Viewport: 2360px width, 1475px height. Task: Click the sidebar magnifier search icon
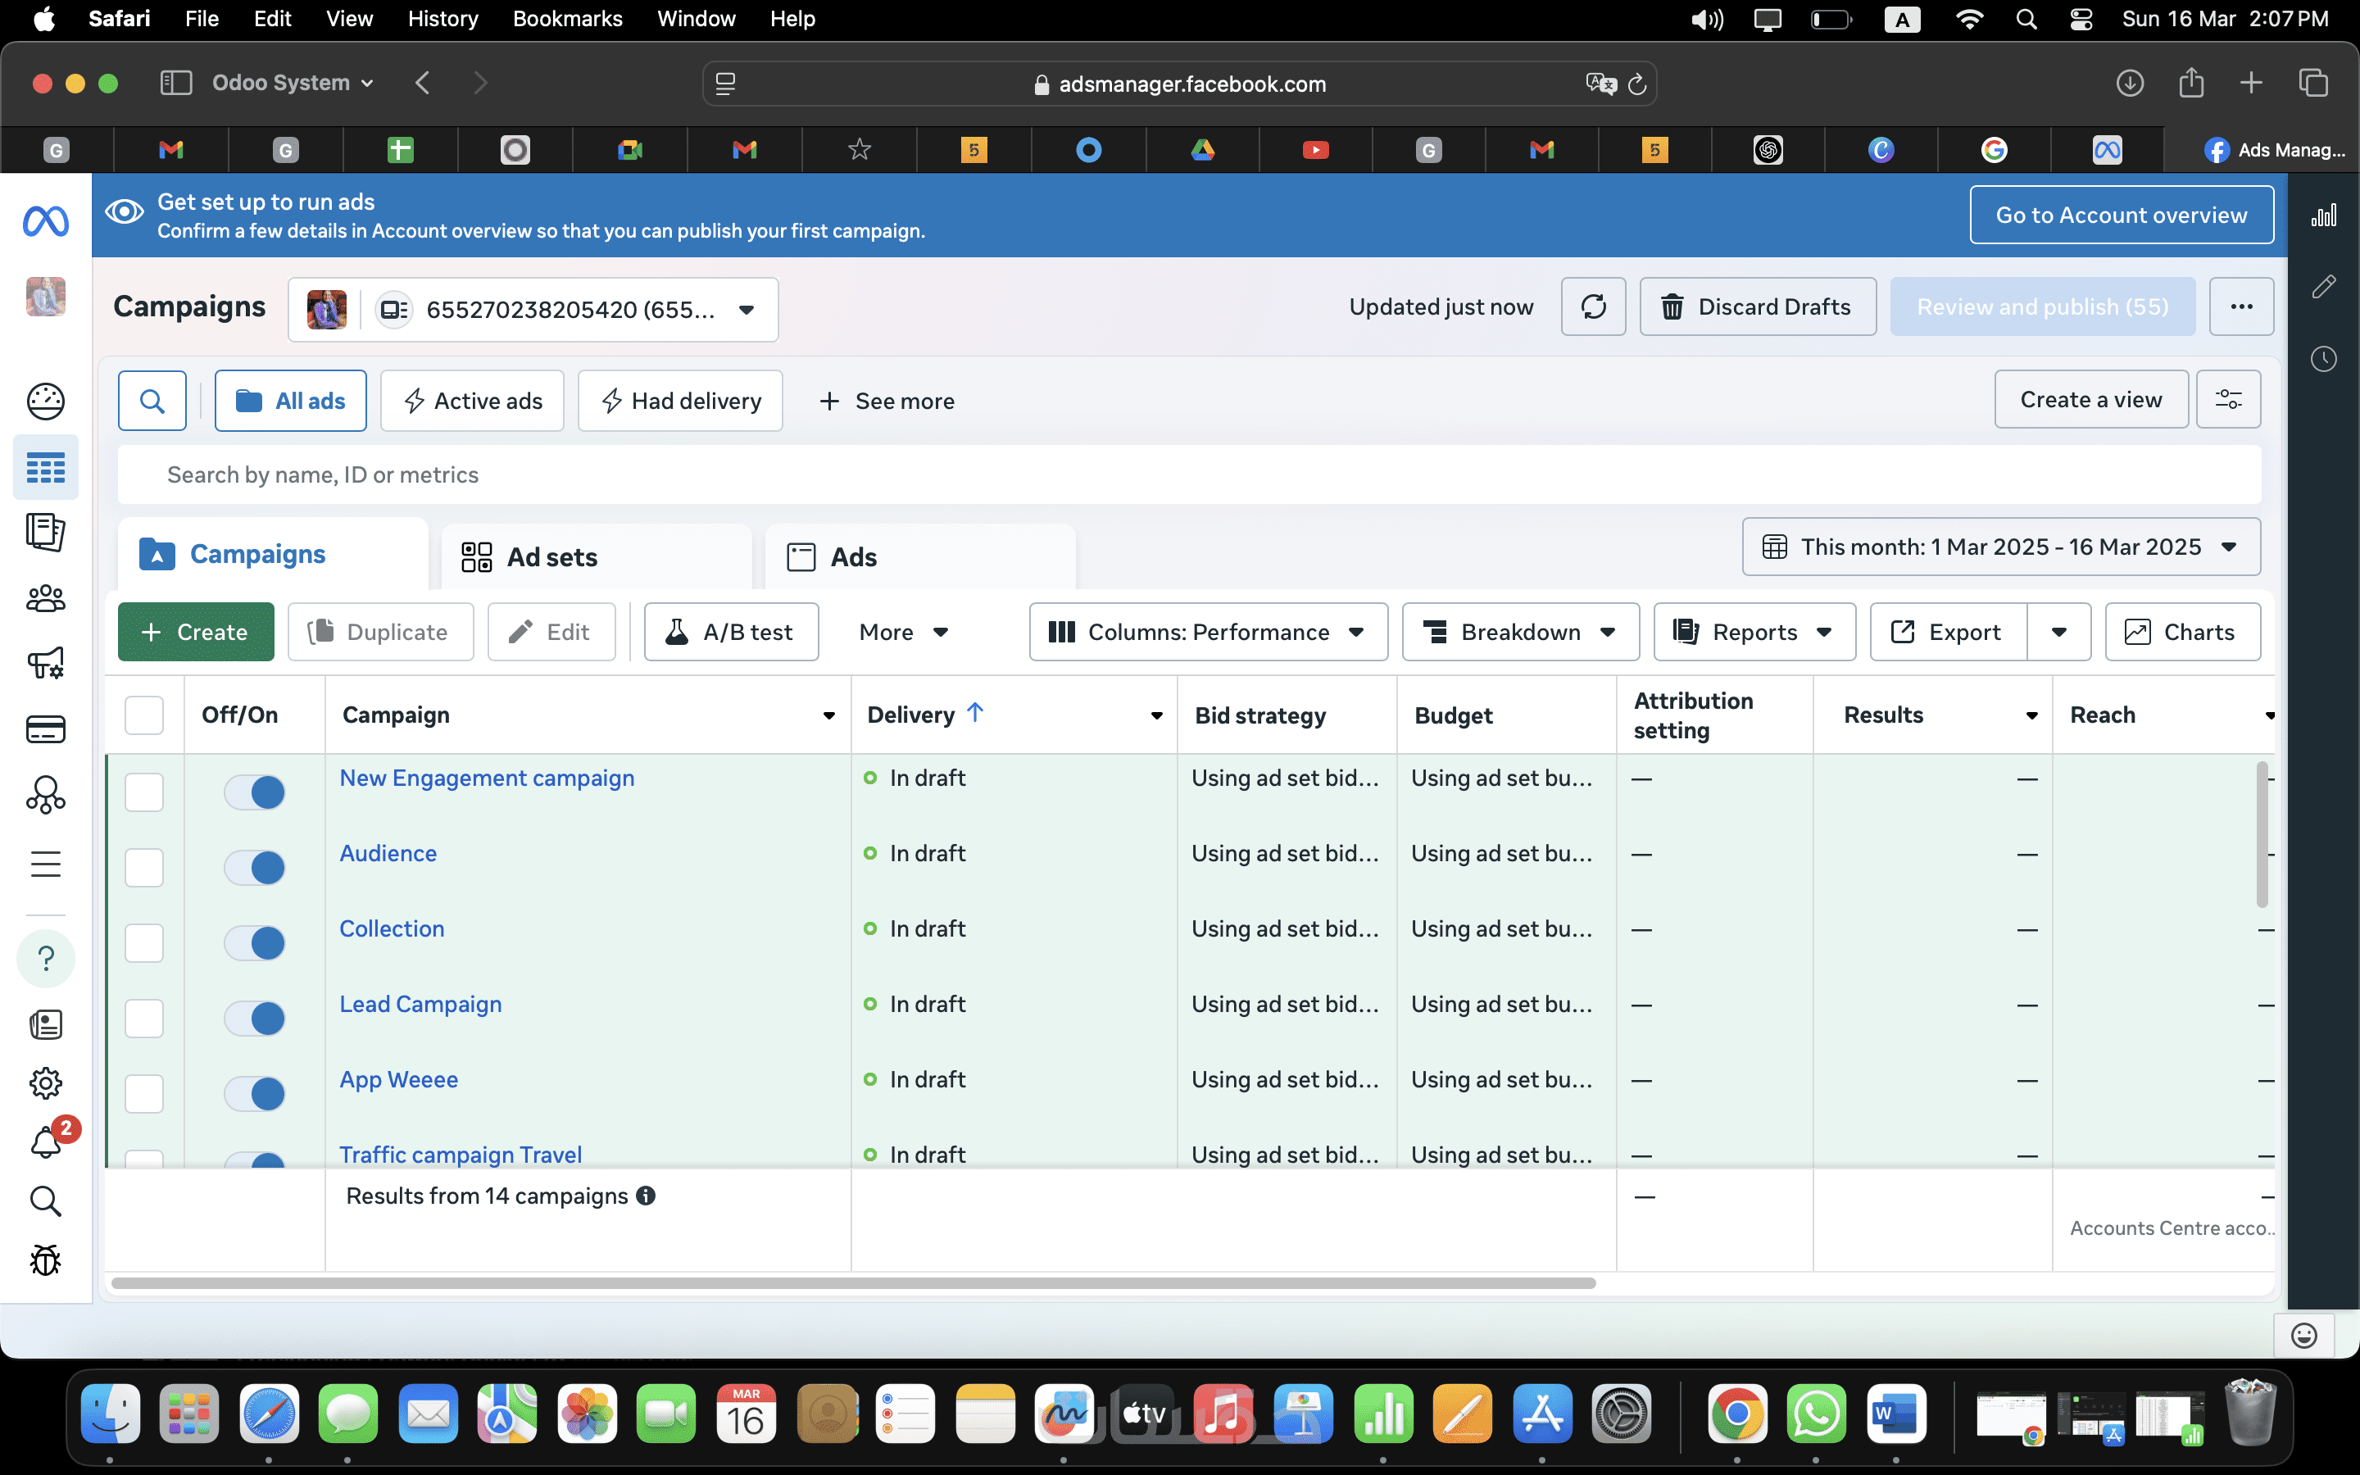[x=46, y=1200]
